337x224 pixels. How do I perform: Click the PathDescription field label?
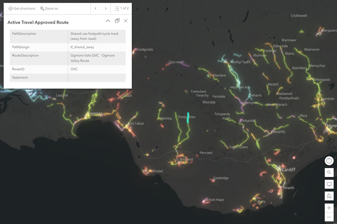coord(24,33)
